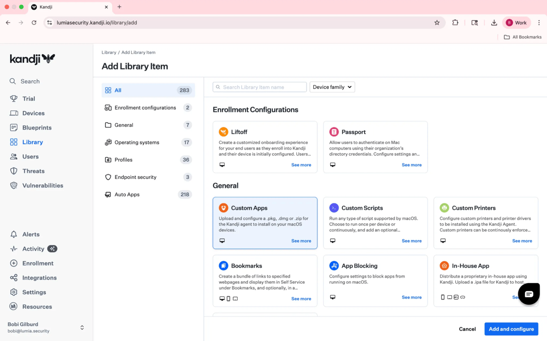Open the All Bookmarks folder
This screenshot has width=547, height=341.
(523, 37)
